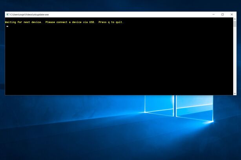This screenshot has height=160, width=241.
Task: Minimize the otcupdater.exe console window
Action: coord(214,14)
